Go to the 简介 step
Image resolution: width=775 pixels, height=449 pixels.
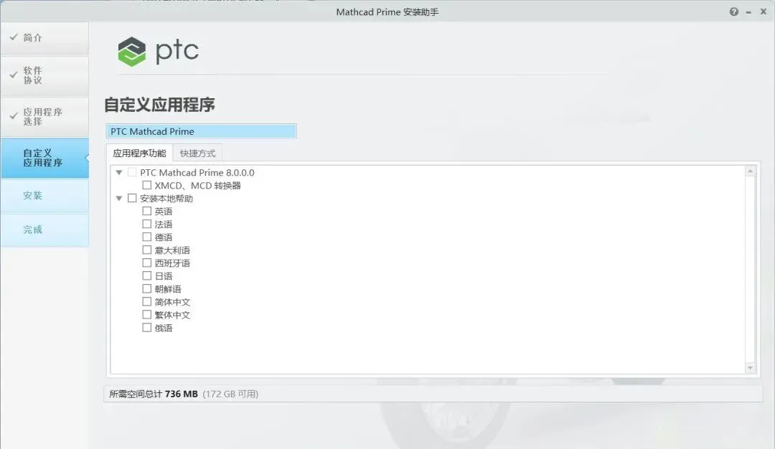pyautogui.click(x=45, y=38)
